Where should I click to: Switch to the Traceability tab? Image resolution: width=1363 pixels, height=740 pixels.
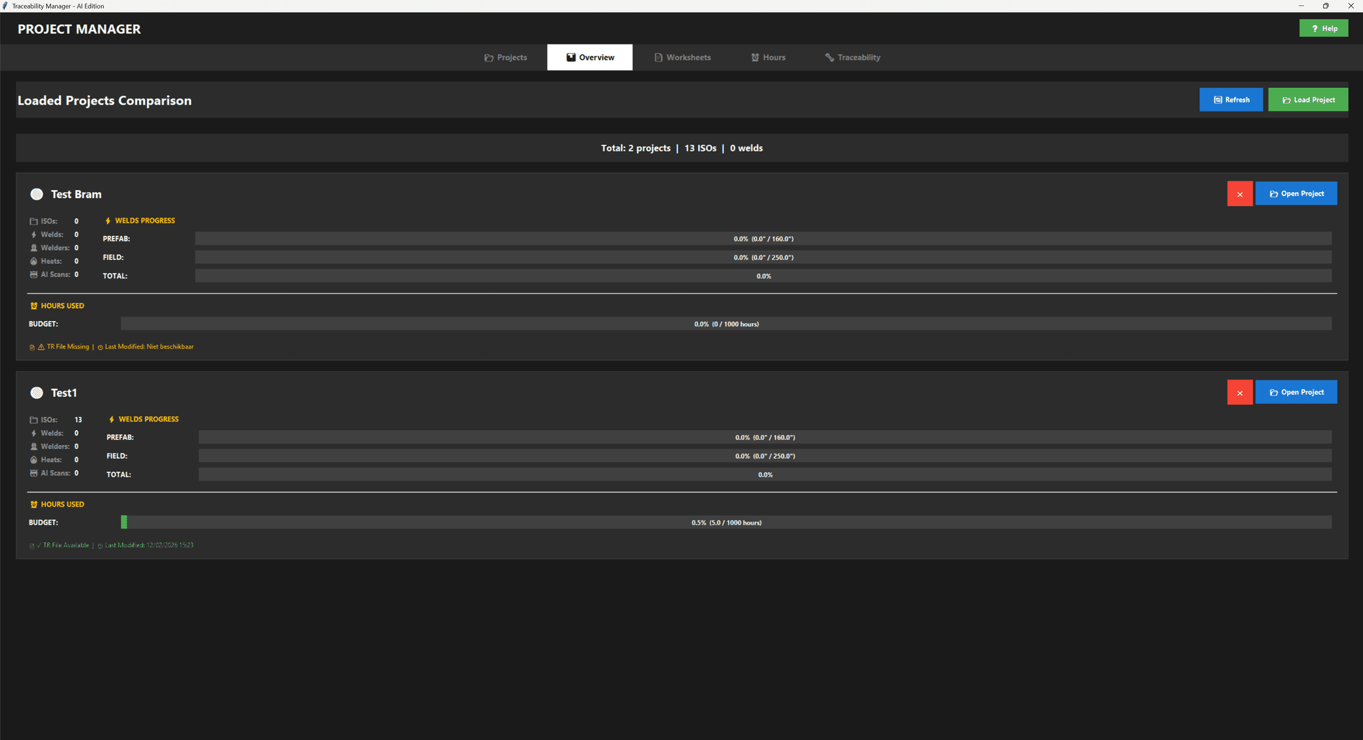853,57
